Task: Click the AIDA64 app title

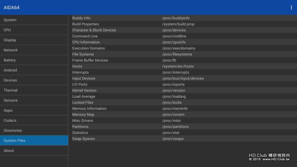Action: tap(11, 7)
